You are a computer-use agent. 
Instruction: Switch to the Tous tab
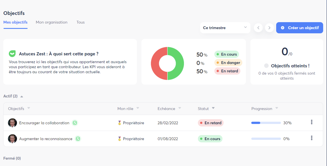[80, 22]
